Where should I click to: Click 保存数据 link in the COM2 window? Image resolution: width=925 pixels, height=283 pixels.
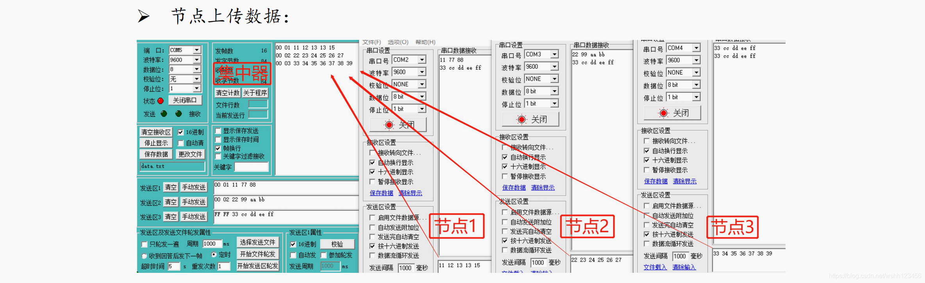382,193
